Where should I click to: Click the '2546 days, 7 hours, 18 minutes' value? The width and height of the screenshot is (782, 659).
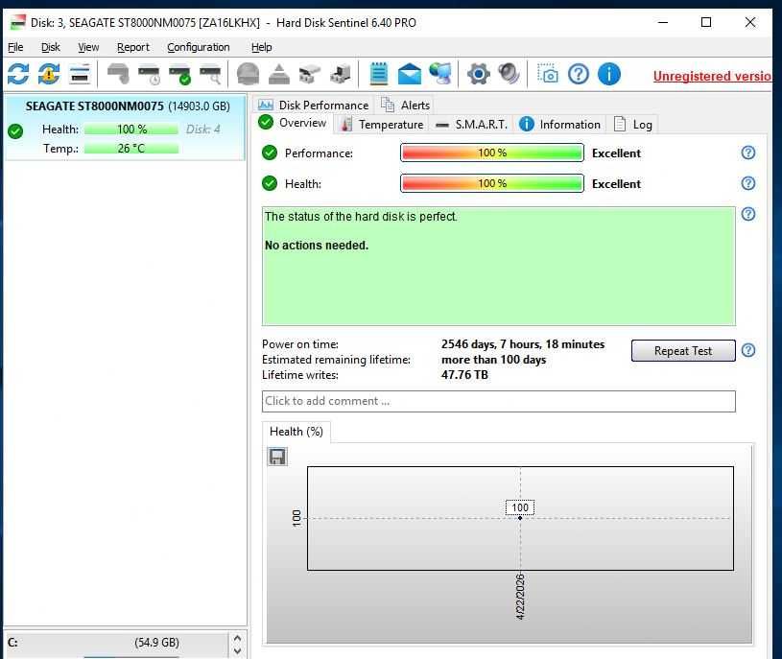point(523,344)
